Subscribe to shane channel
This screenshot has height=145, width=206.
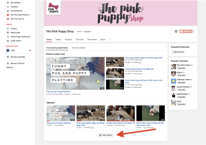[x=181, y=75]
